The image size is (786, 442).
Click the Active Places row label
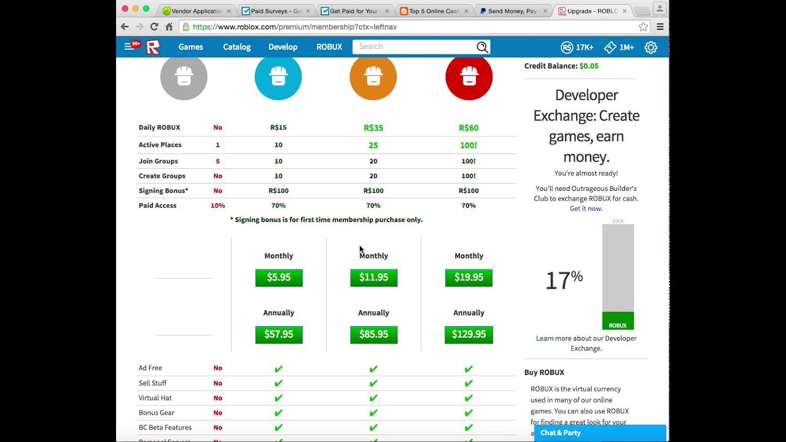point(160,145)
